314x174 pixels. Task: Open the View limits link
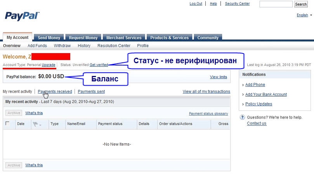[x=219, y=77]
